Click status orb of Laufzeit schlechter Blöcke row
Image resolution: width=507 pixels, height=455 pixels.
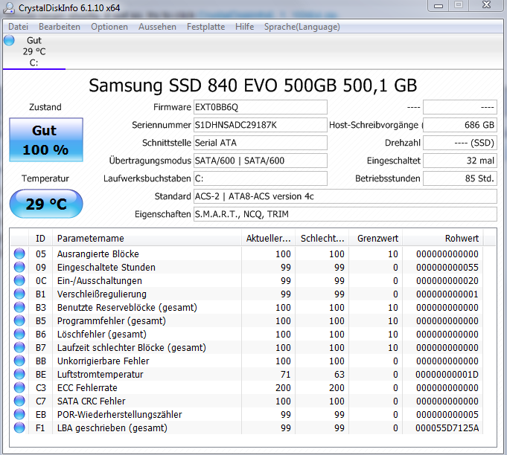(x=19, y=347)
